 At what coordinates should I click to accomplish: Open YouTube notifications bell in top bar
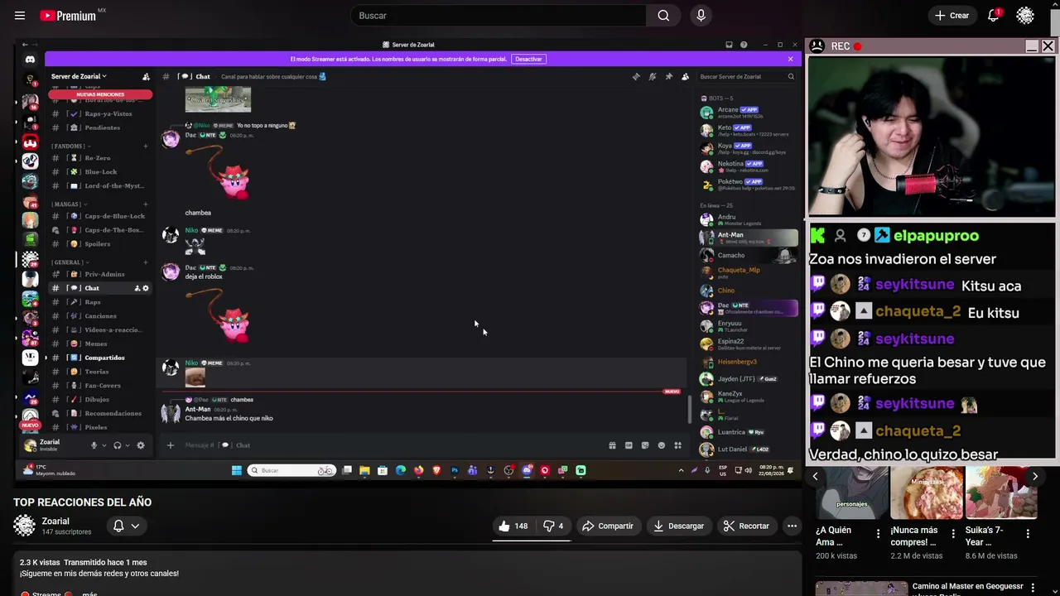point(994,16)
